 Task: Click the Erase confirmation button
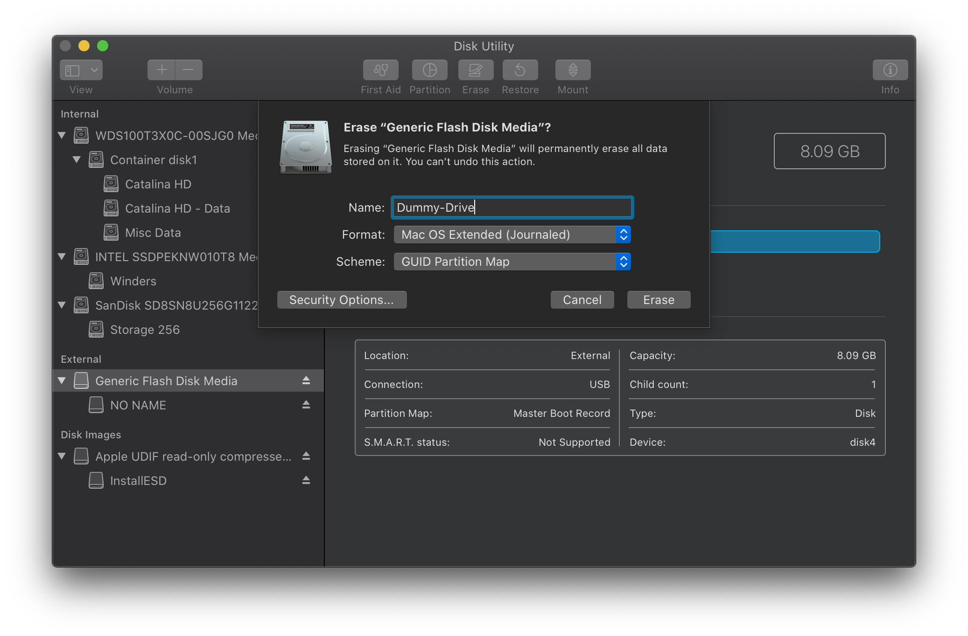657,299
